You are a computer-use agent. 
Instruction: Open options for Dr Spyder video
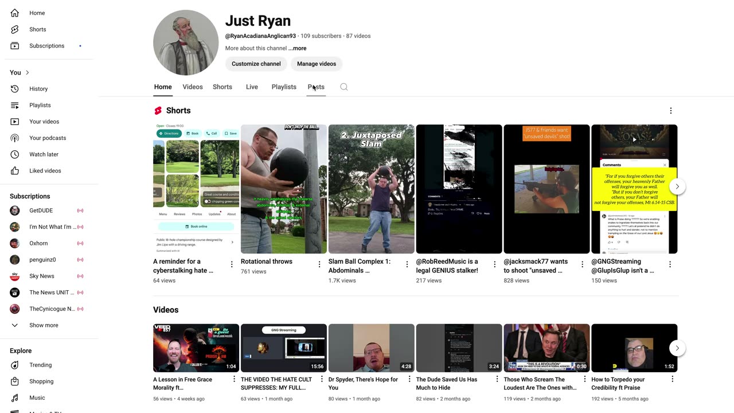(x=409, y=379)
